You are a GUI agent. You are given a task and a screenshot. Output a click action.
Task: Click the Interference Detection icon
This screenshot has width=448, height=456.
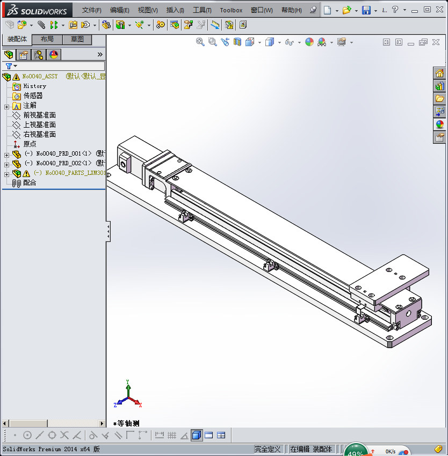215,25
